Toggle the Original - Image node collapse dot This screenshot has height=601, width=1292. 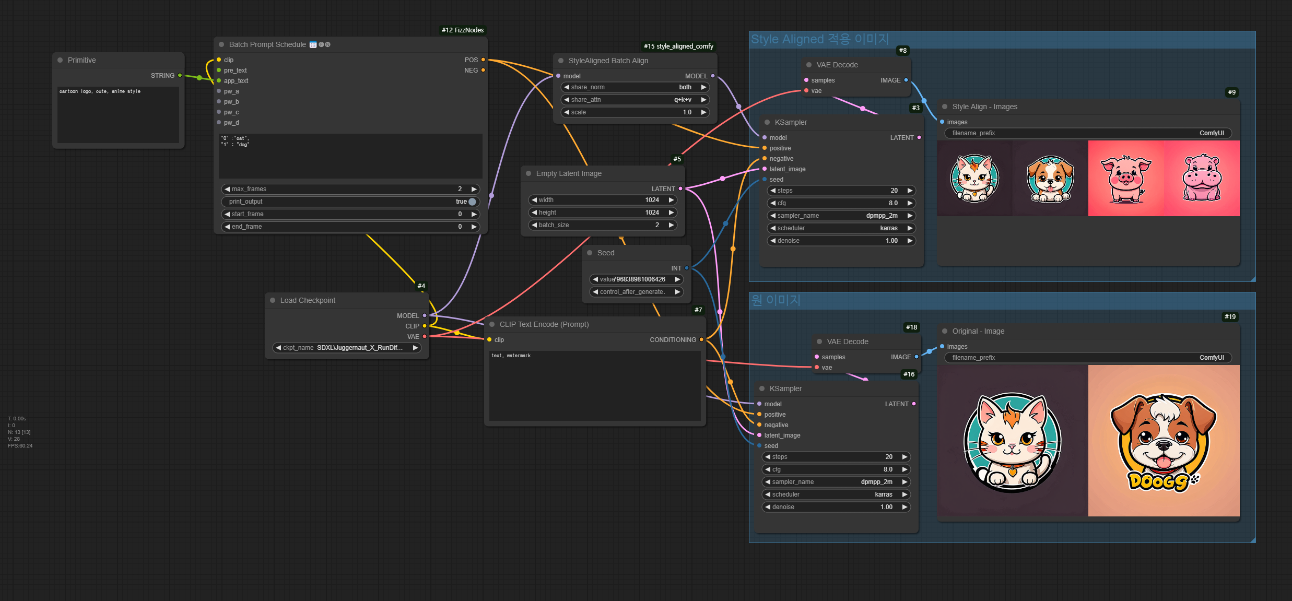pyautogui.click(x=945, y=331)
